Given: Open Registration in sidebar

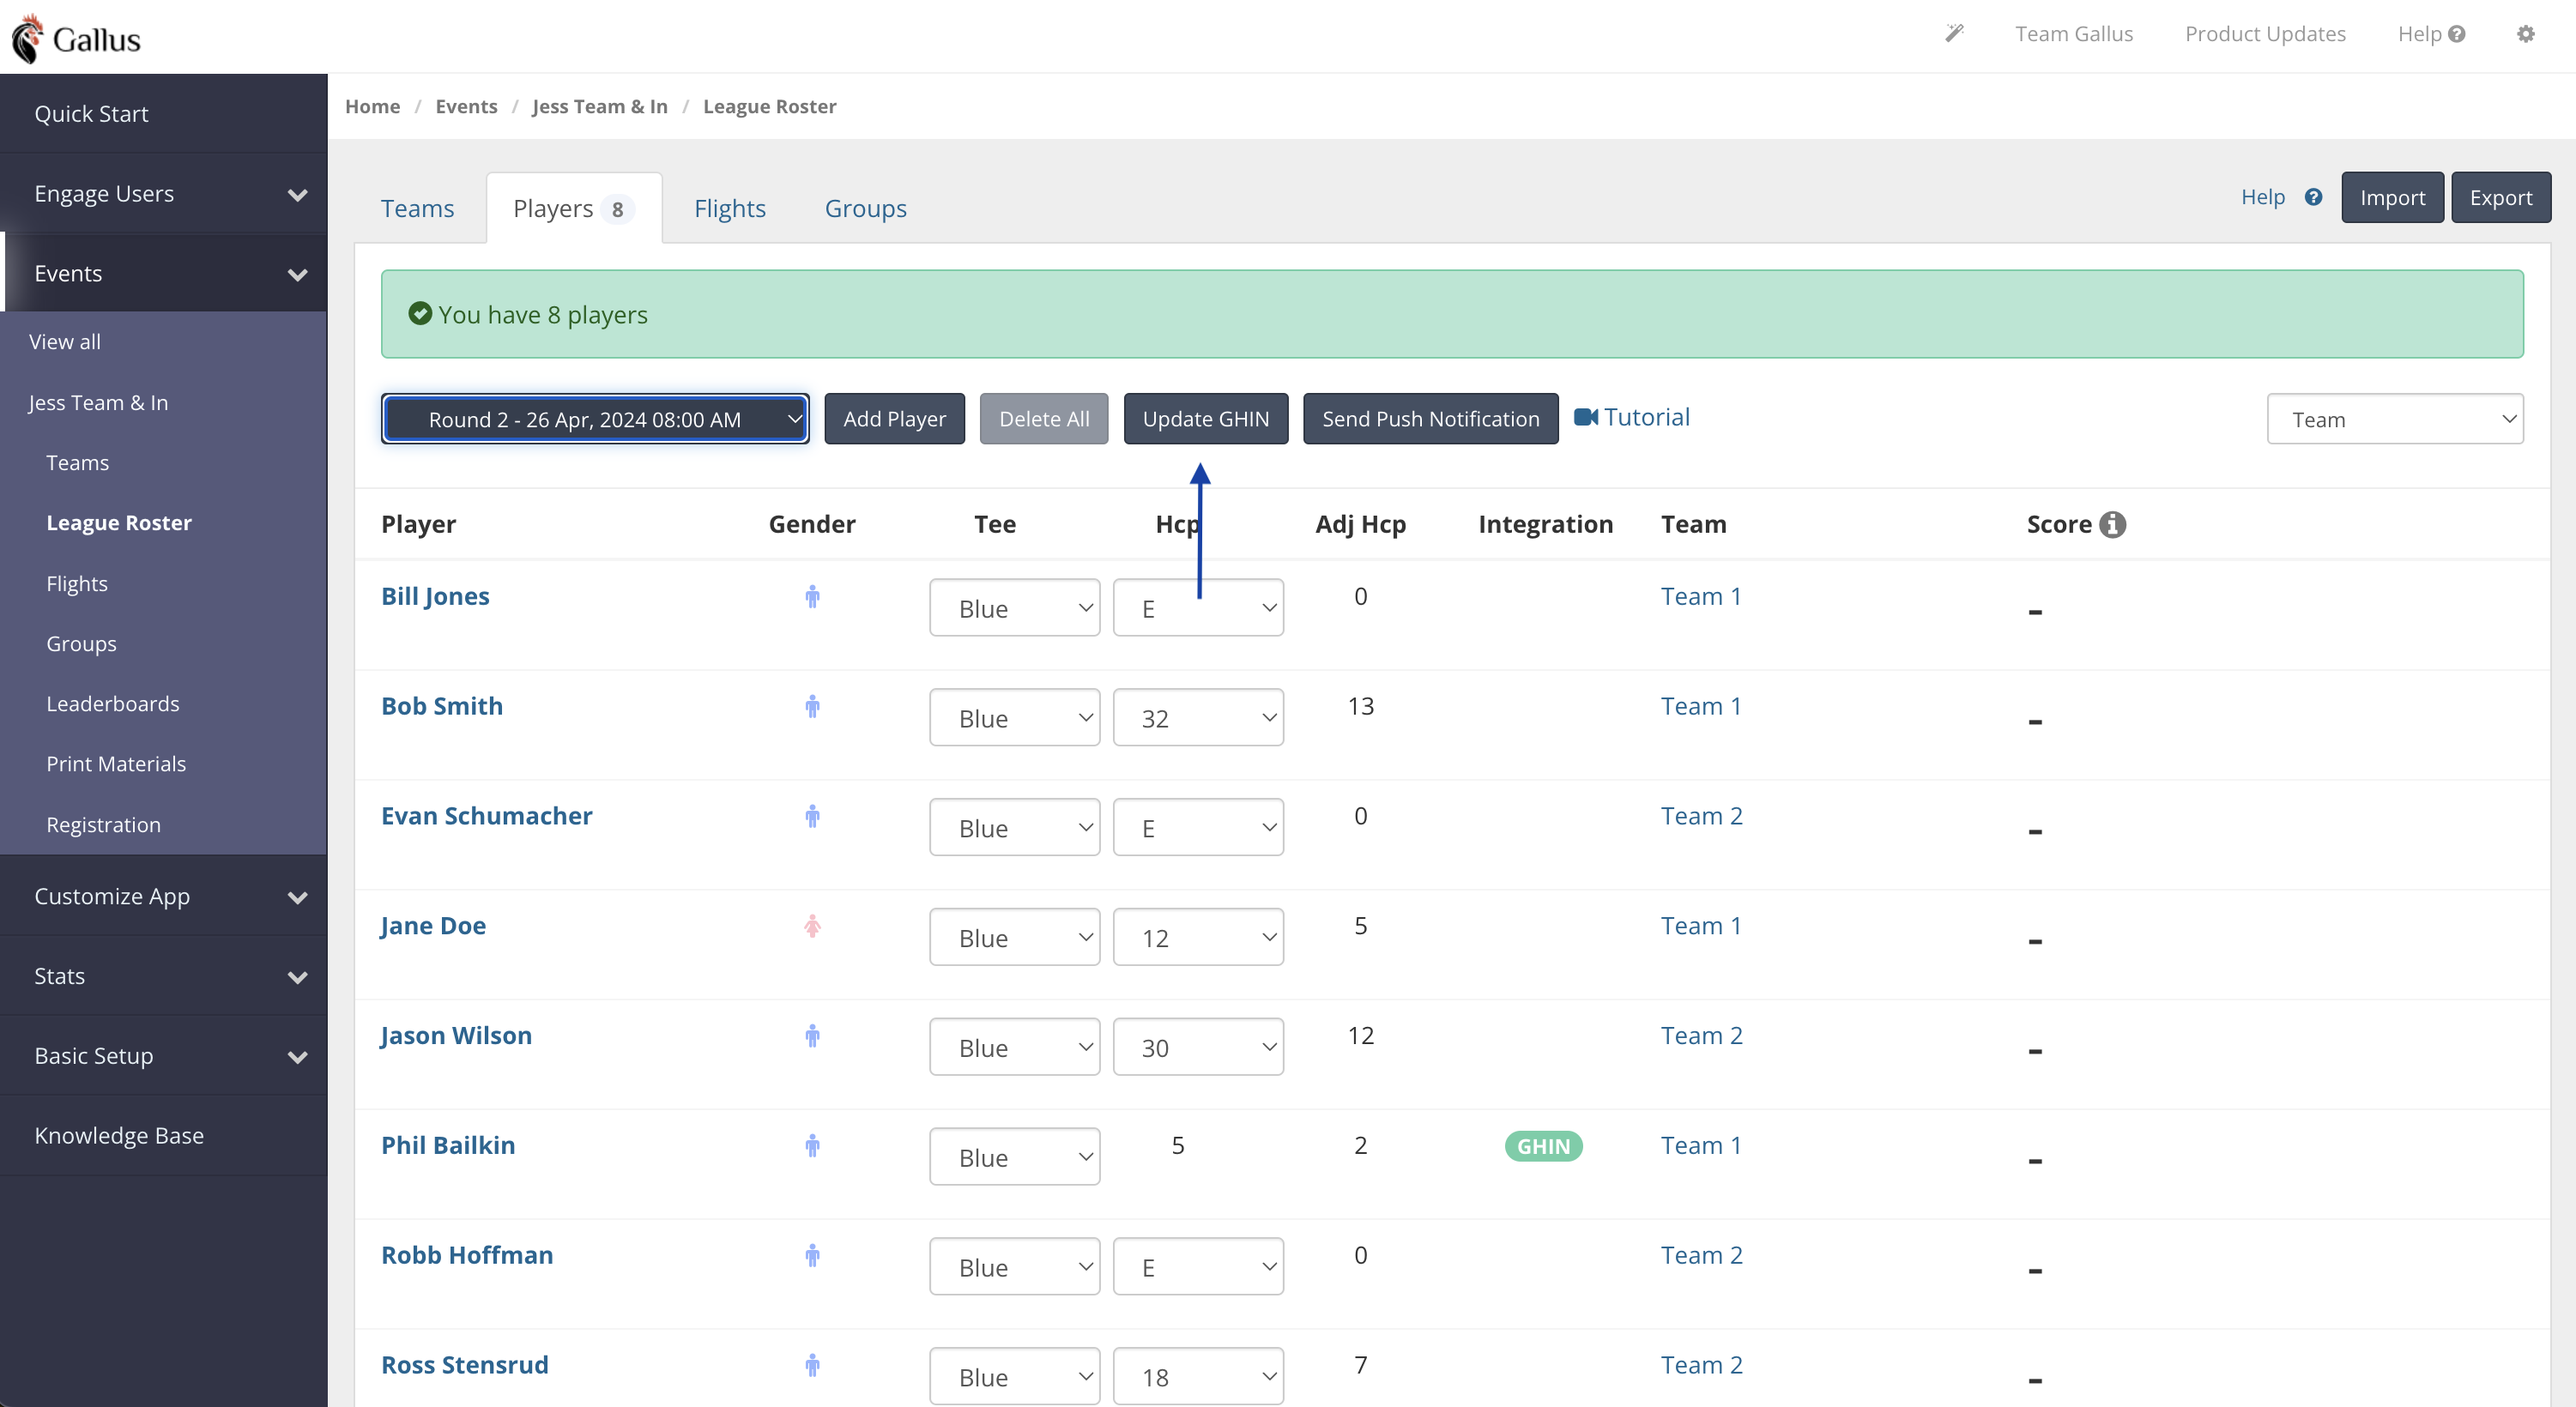Looking at the screenshot, I should [103, 825].
